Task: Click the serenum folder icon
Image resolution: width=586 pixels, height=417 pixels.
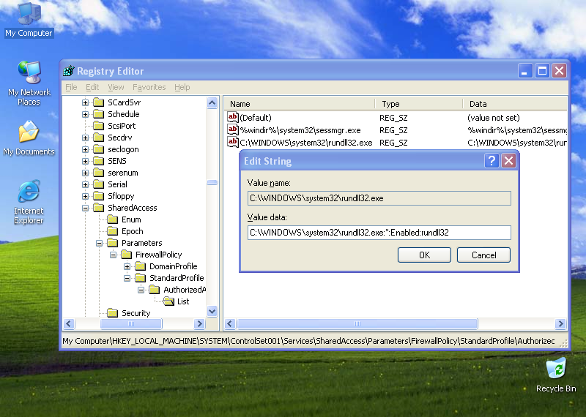Action: point(99,173)
